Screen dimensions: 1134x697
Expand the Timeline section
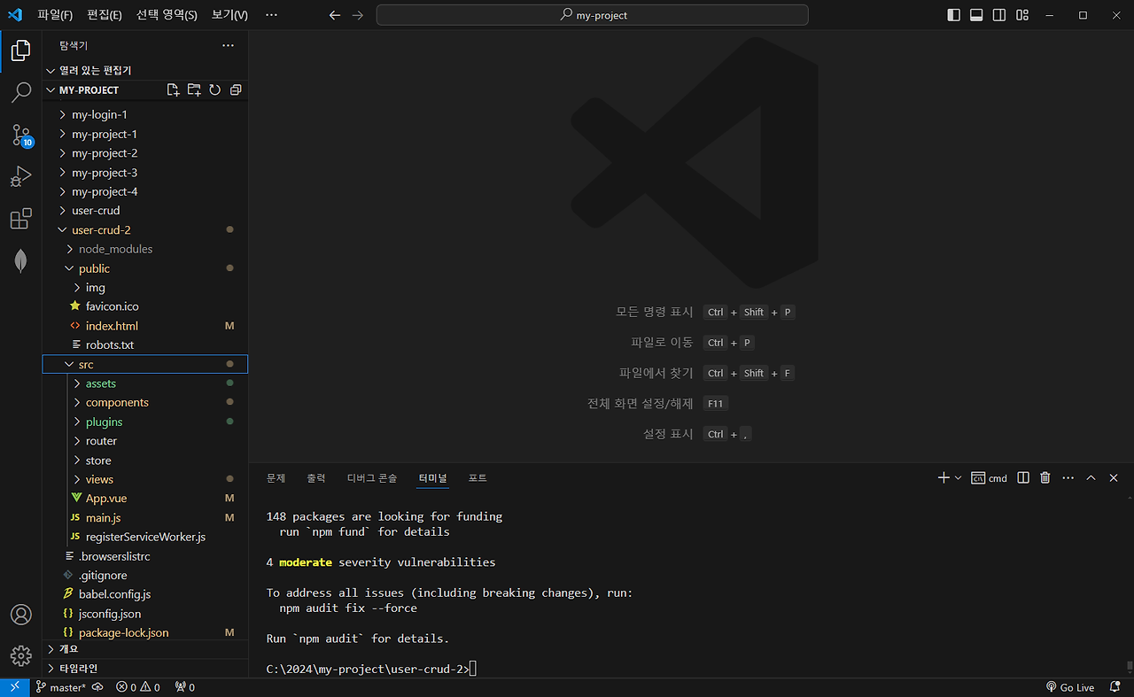coord(145,668)
